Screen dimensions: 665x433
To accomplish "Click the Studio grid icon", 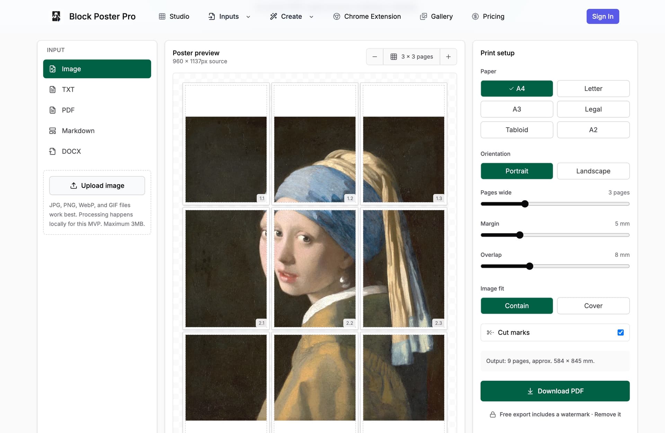I will click(162, 16).
